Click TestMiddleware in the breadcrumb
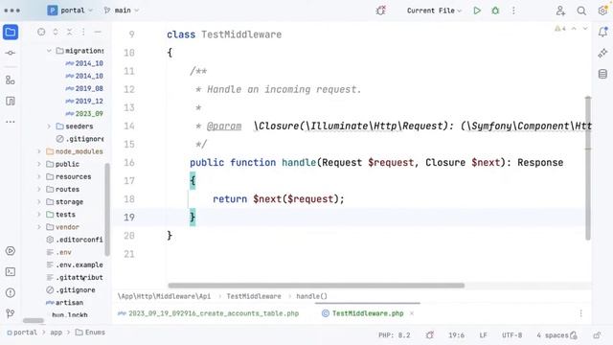 click(254, 296)
